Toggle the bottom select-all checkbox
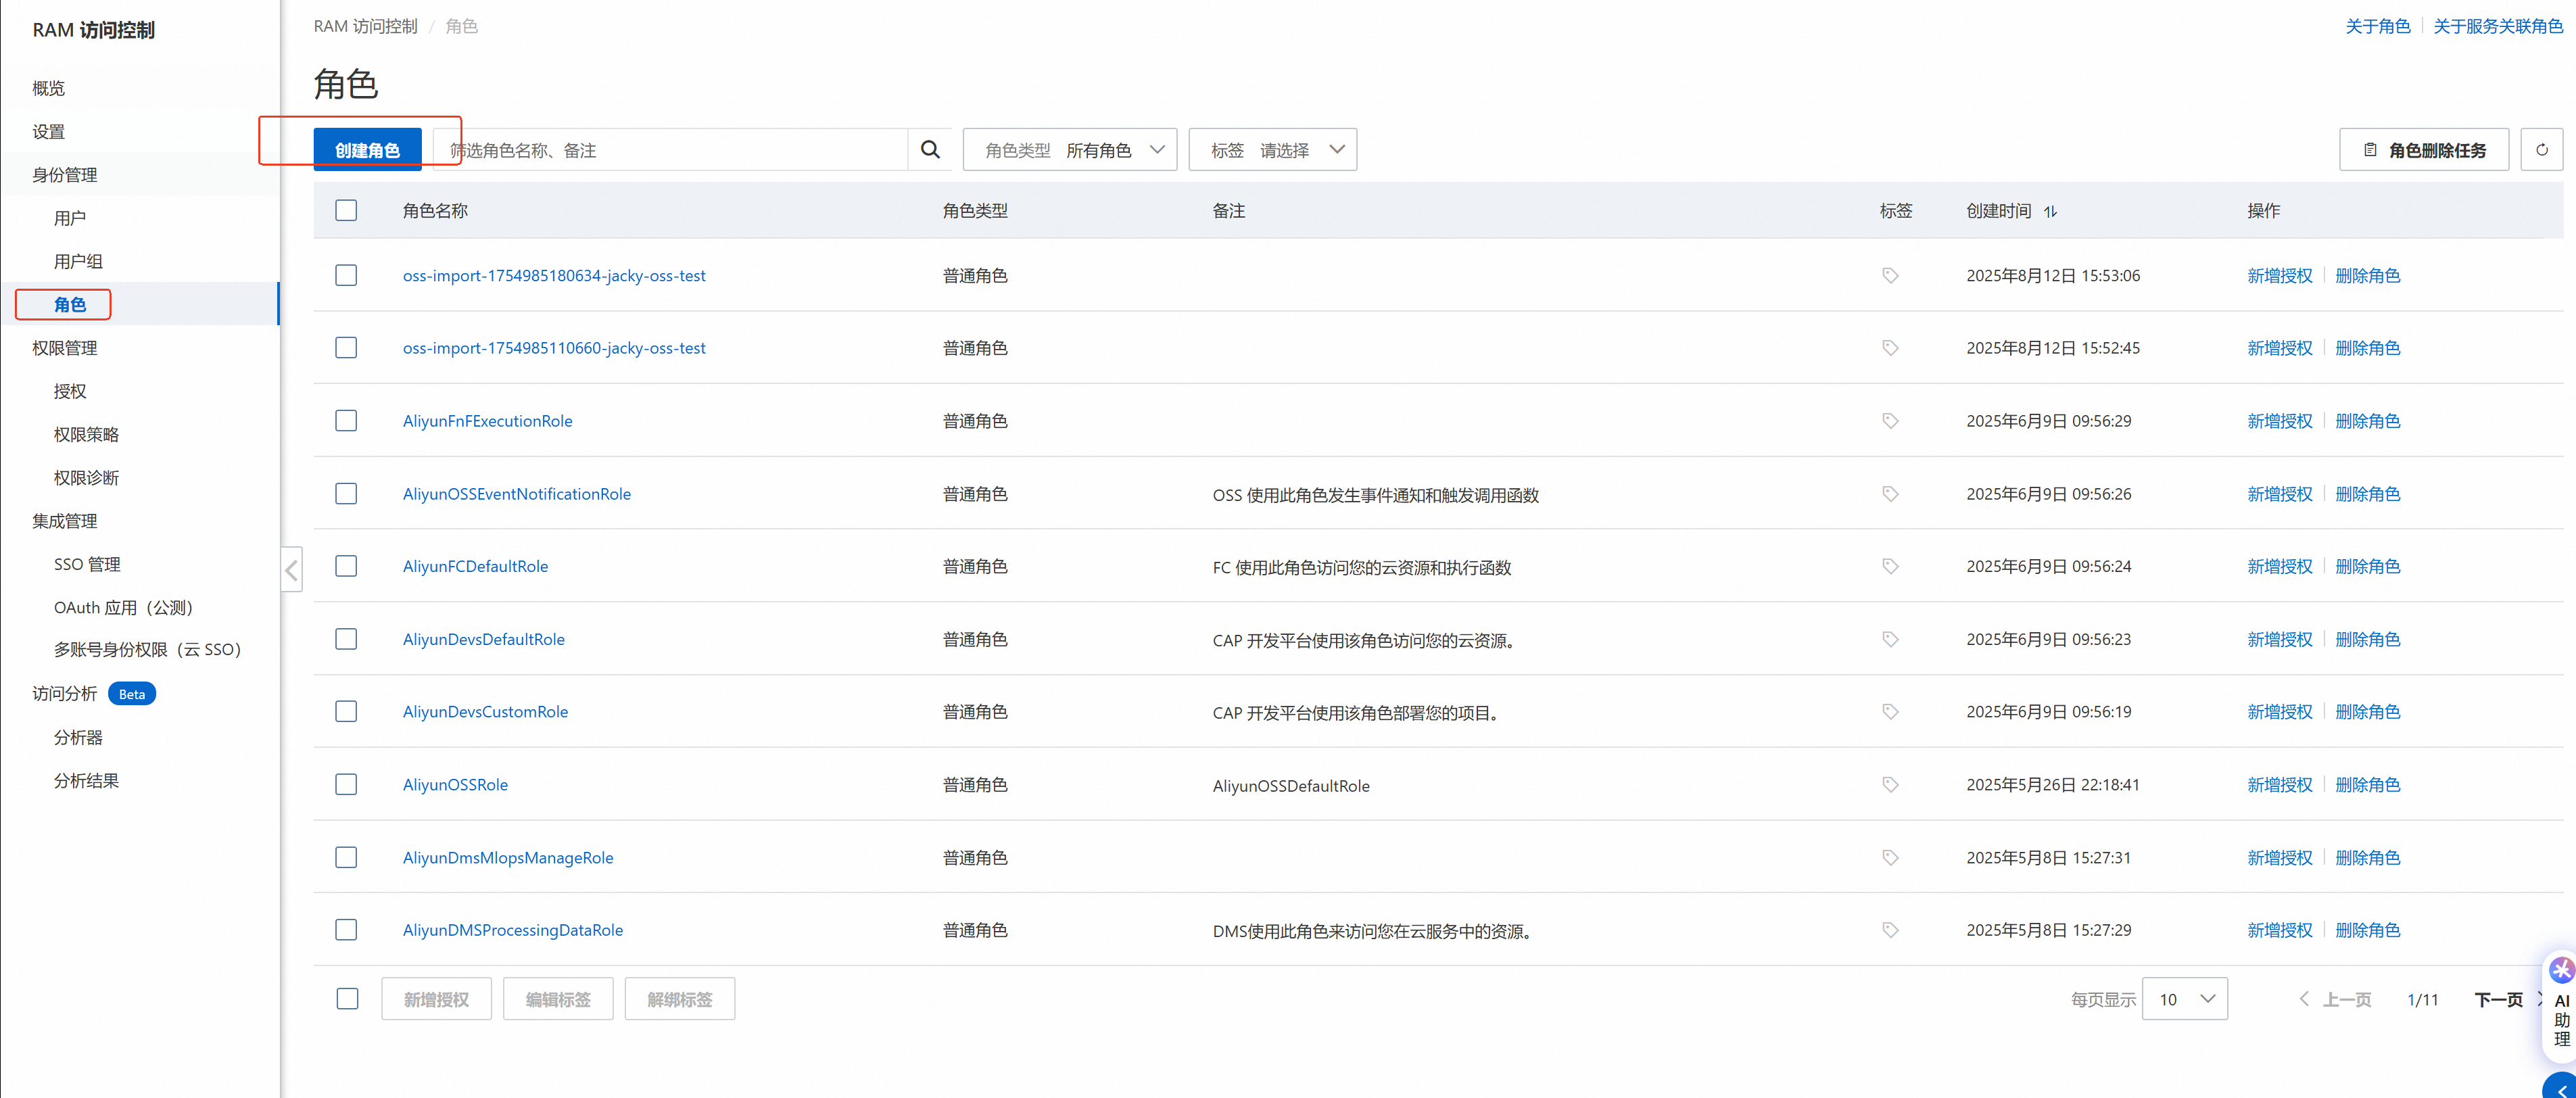Image resolution: width=2576 pixels, height=1098 pixels. coord(347,998)
